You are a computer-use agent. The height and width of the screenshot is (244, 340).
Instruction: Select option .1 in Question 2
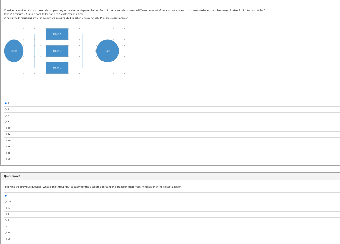pyautogui.click(x=6, y=196)
